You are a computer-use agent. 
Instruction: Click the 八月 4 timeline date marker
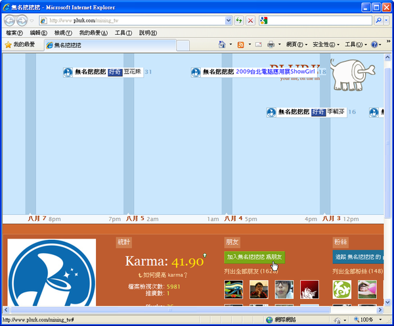(233, 219)
